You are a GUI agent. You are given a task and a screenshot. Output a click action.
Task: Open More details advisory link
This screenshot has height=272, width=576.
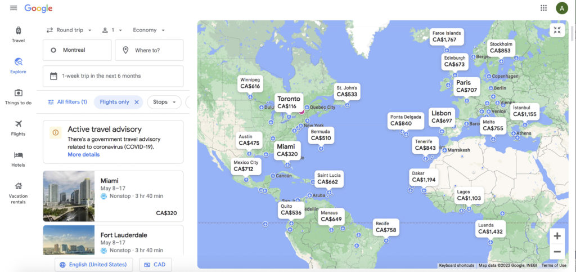point(84,154)
